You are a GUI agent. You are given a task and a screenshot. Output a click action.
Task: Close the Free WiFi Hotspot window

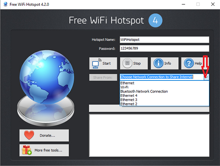coord(213,4)
